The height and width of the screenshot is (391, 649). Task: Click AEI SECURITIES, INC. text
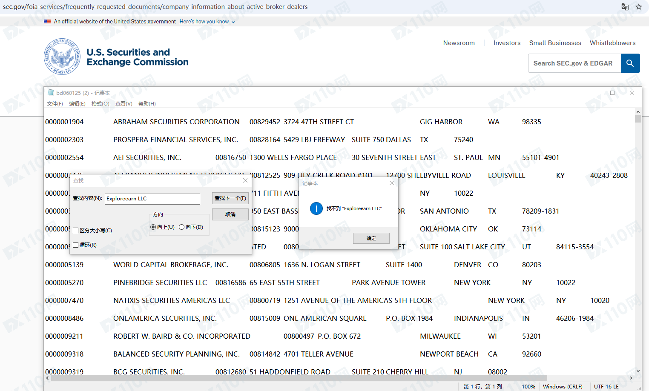(x=147, y=157)
